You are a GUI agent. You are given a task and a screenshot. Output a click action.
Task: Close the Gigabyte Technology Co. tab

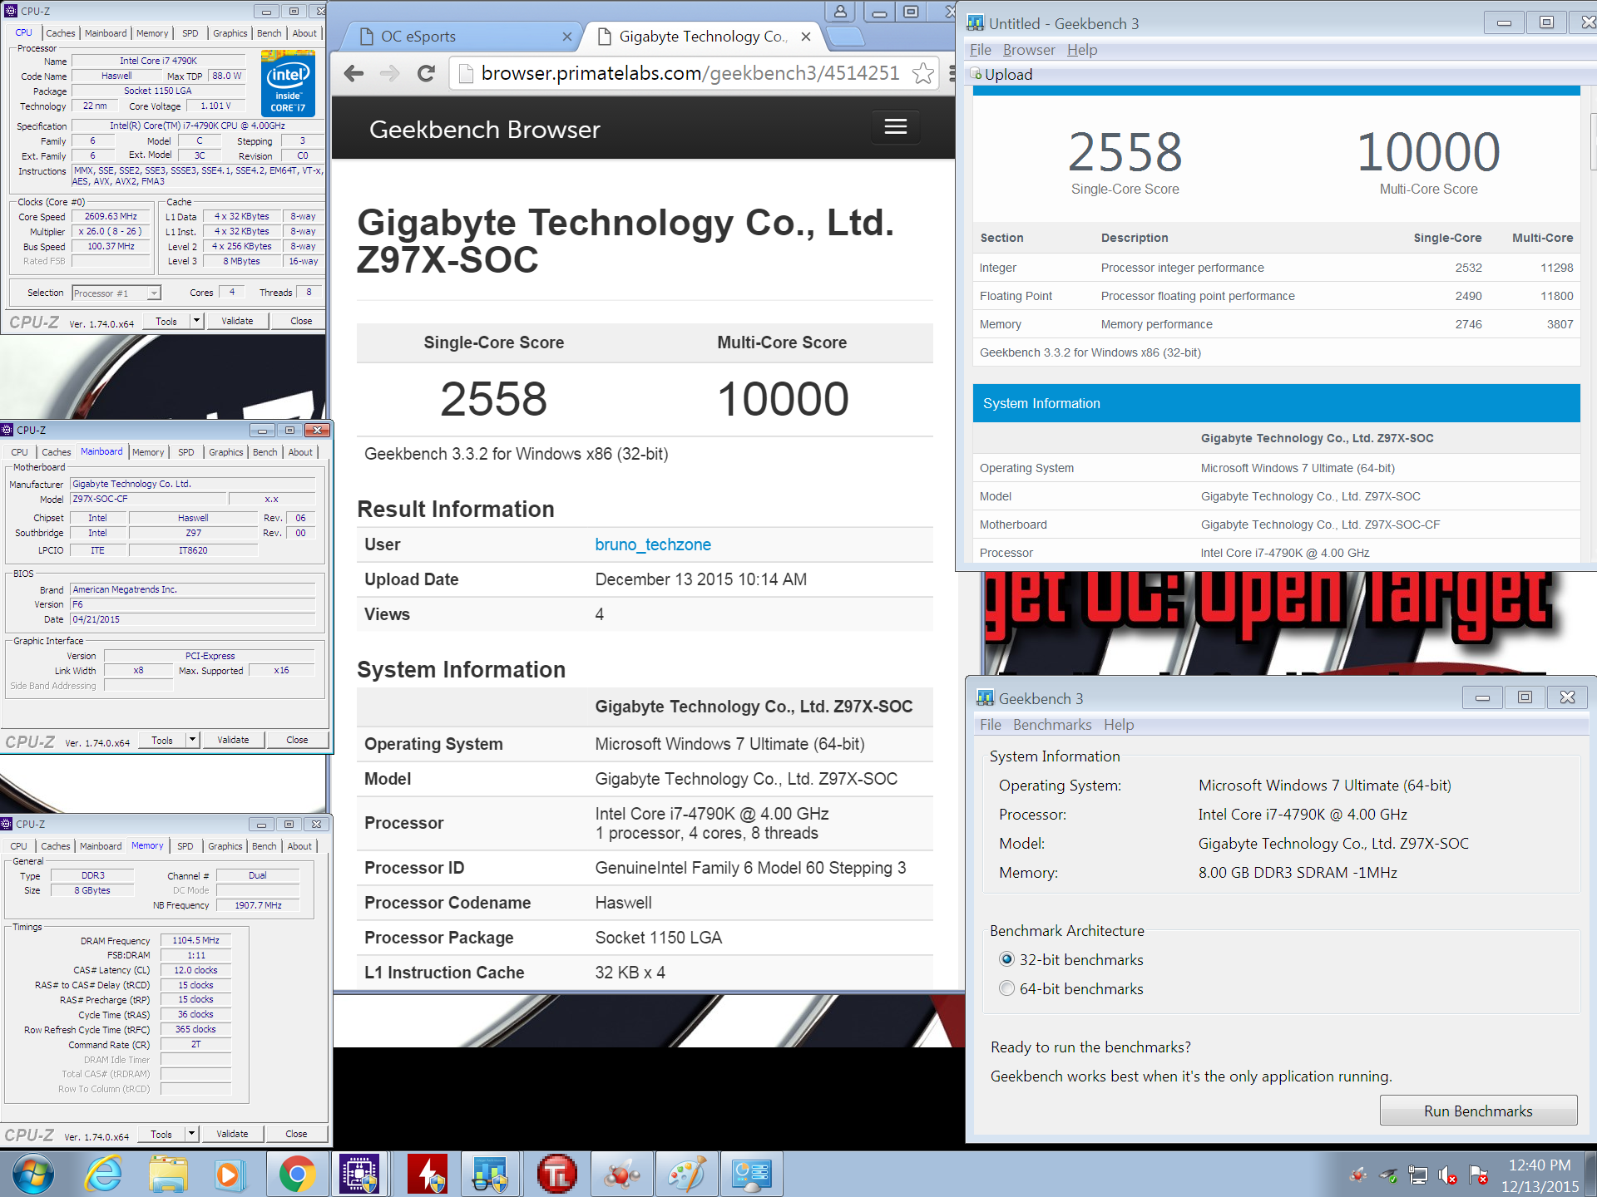point(805,37)
